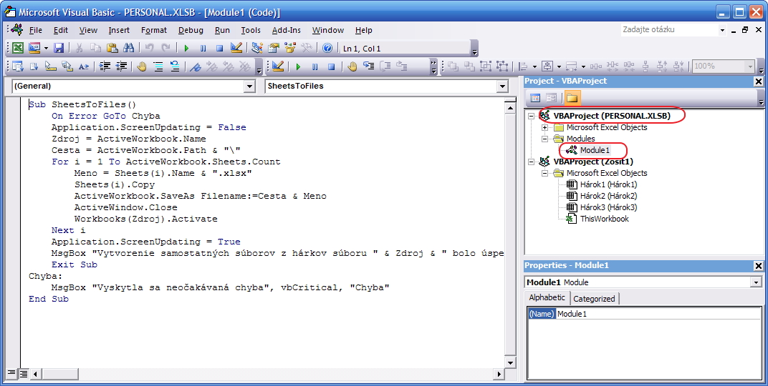Open the File menu
The height and width of the screenshot is (386, 768).
point(35,30)
